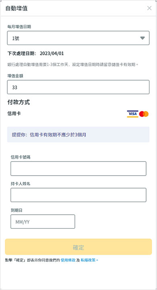Close the 自動增值 dialog
Screen dimensions: 157x290
pos(149,8)
